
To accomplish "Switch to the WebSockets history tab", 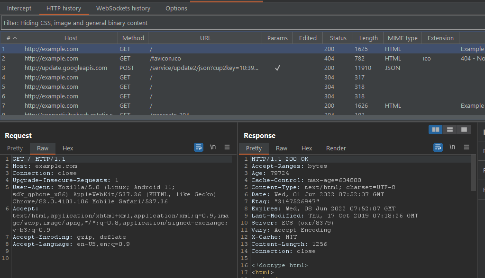I will pos(123,8).
